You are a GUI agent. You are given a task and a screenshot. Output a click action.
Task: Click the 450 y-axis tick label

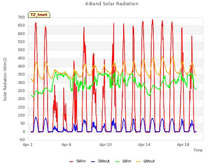coord(21,58)
